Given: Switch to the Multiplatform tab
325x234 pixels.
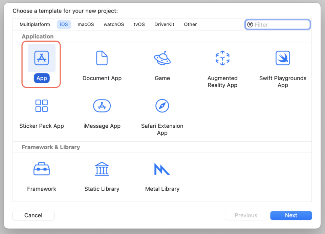Looking at the screenshot, I should [x=35, y=24].
